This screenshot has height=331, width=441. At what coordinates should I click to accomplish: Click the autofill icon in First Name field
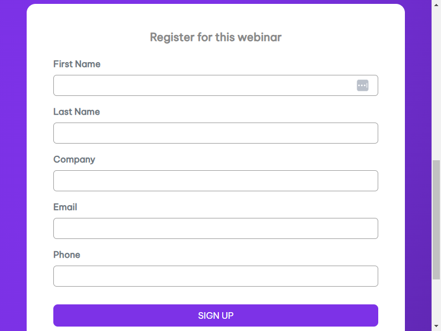click(363, 85)
